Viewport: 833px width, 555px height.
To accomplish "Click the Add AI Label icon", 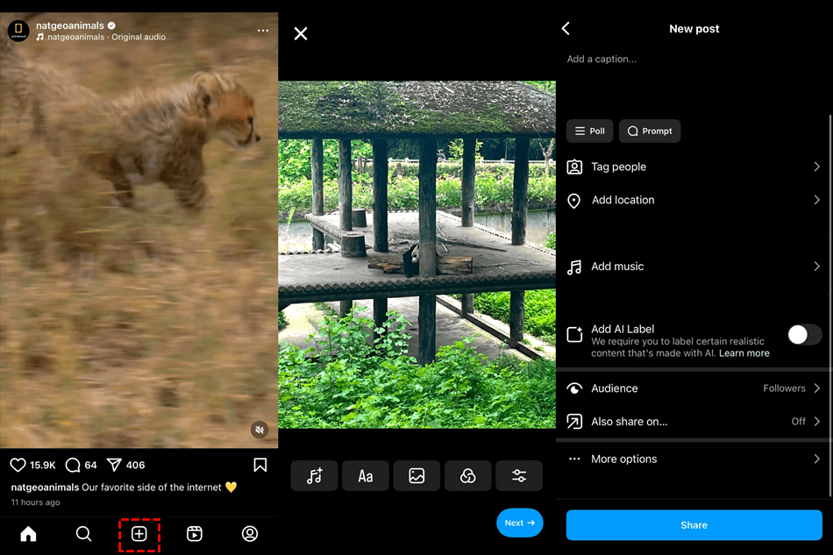I will click(574, 334).
